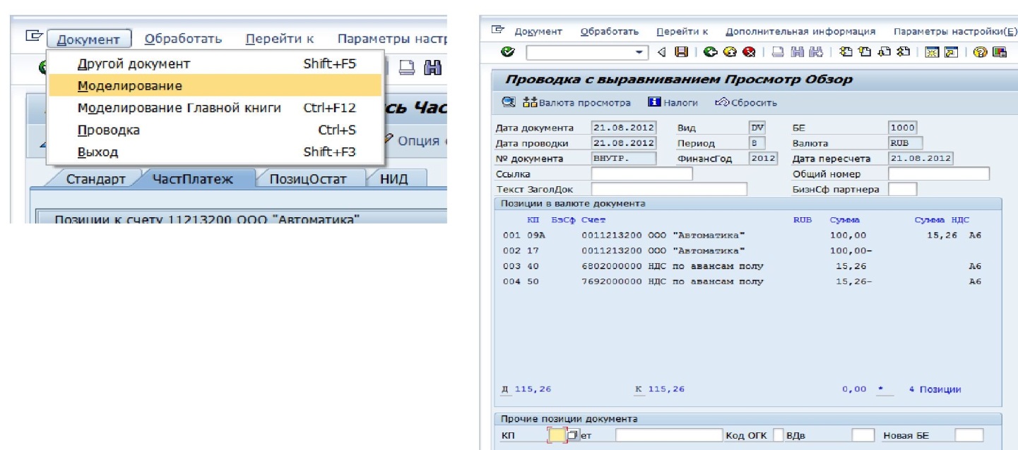
Task: Choose Проводка from the Документ menu
Action: [x=108, y=130]
